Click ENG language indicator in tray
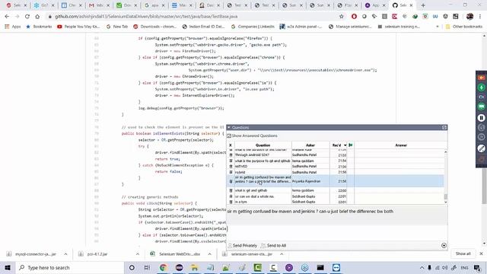The image size is (487, 274). pyautogui.click(x=464, y=267)
